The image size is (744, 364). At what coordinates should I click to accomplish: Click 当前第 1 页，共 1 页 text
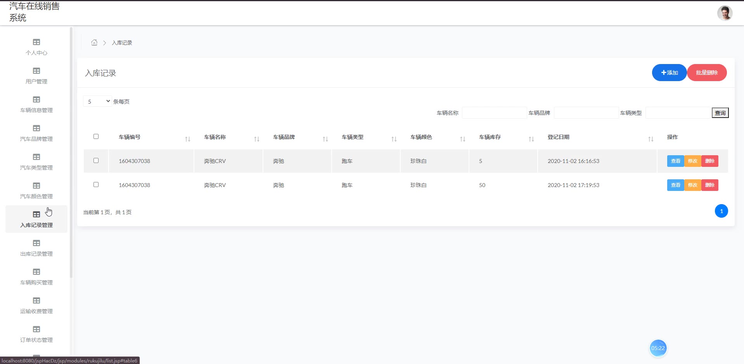(107, 212)
